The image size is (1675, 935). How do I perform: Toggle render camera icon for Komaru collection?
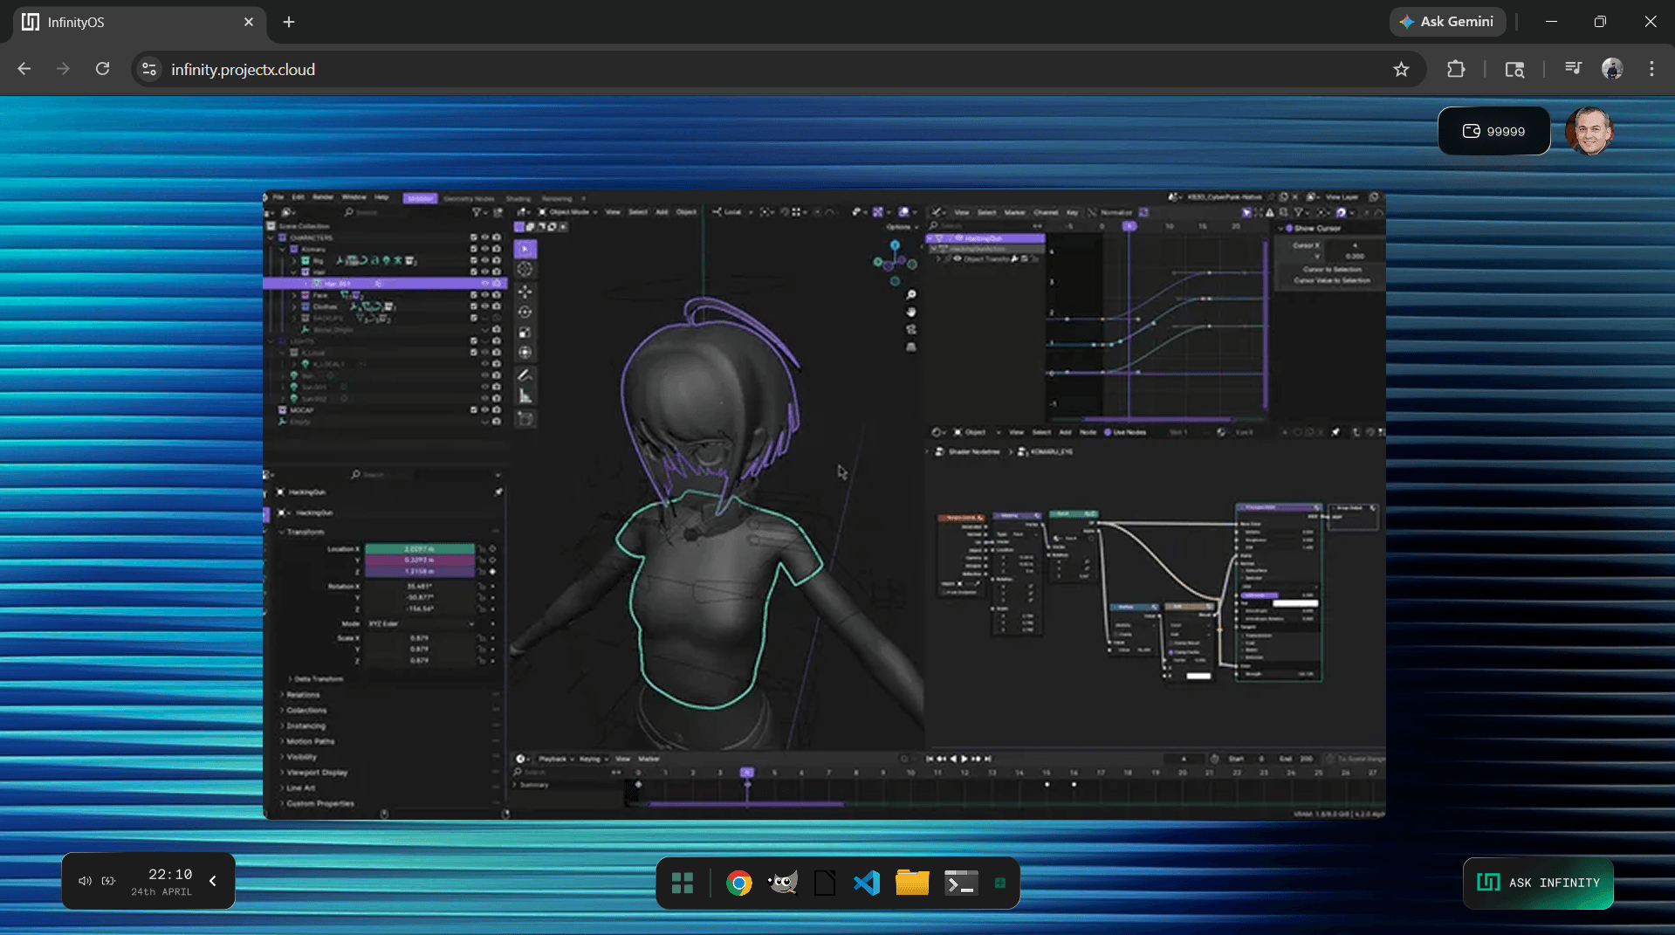[x=497, y=249]
